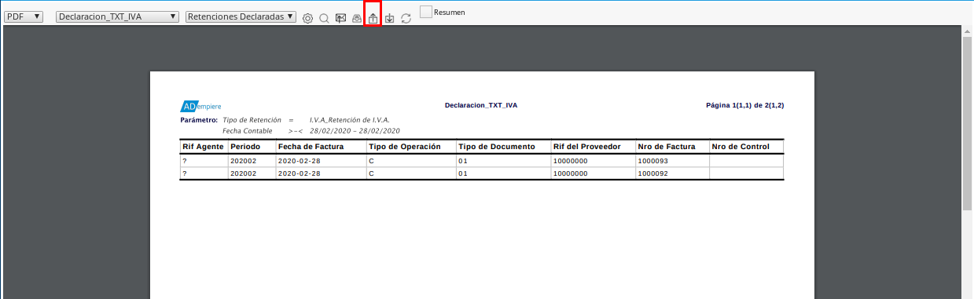
Task: Click the Declaracion_TXT_IVA report title
Action: coord(481,105)
